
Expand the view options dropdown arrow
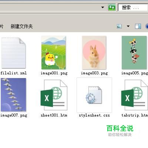(128, 26)
